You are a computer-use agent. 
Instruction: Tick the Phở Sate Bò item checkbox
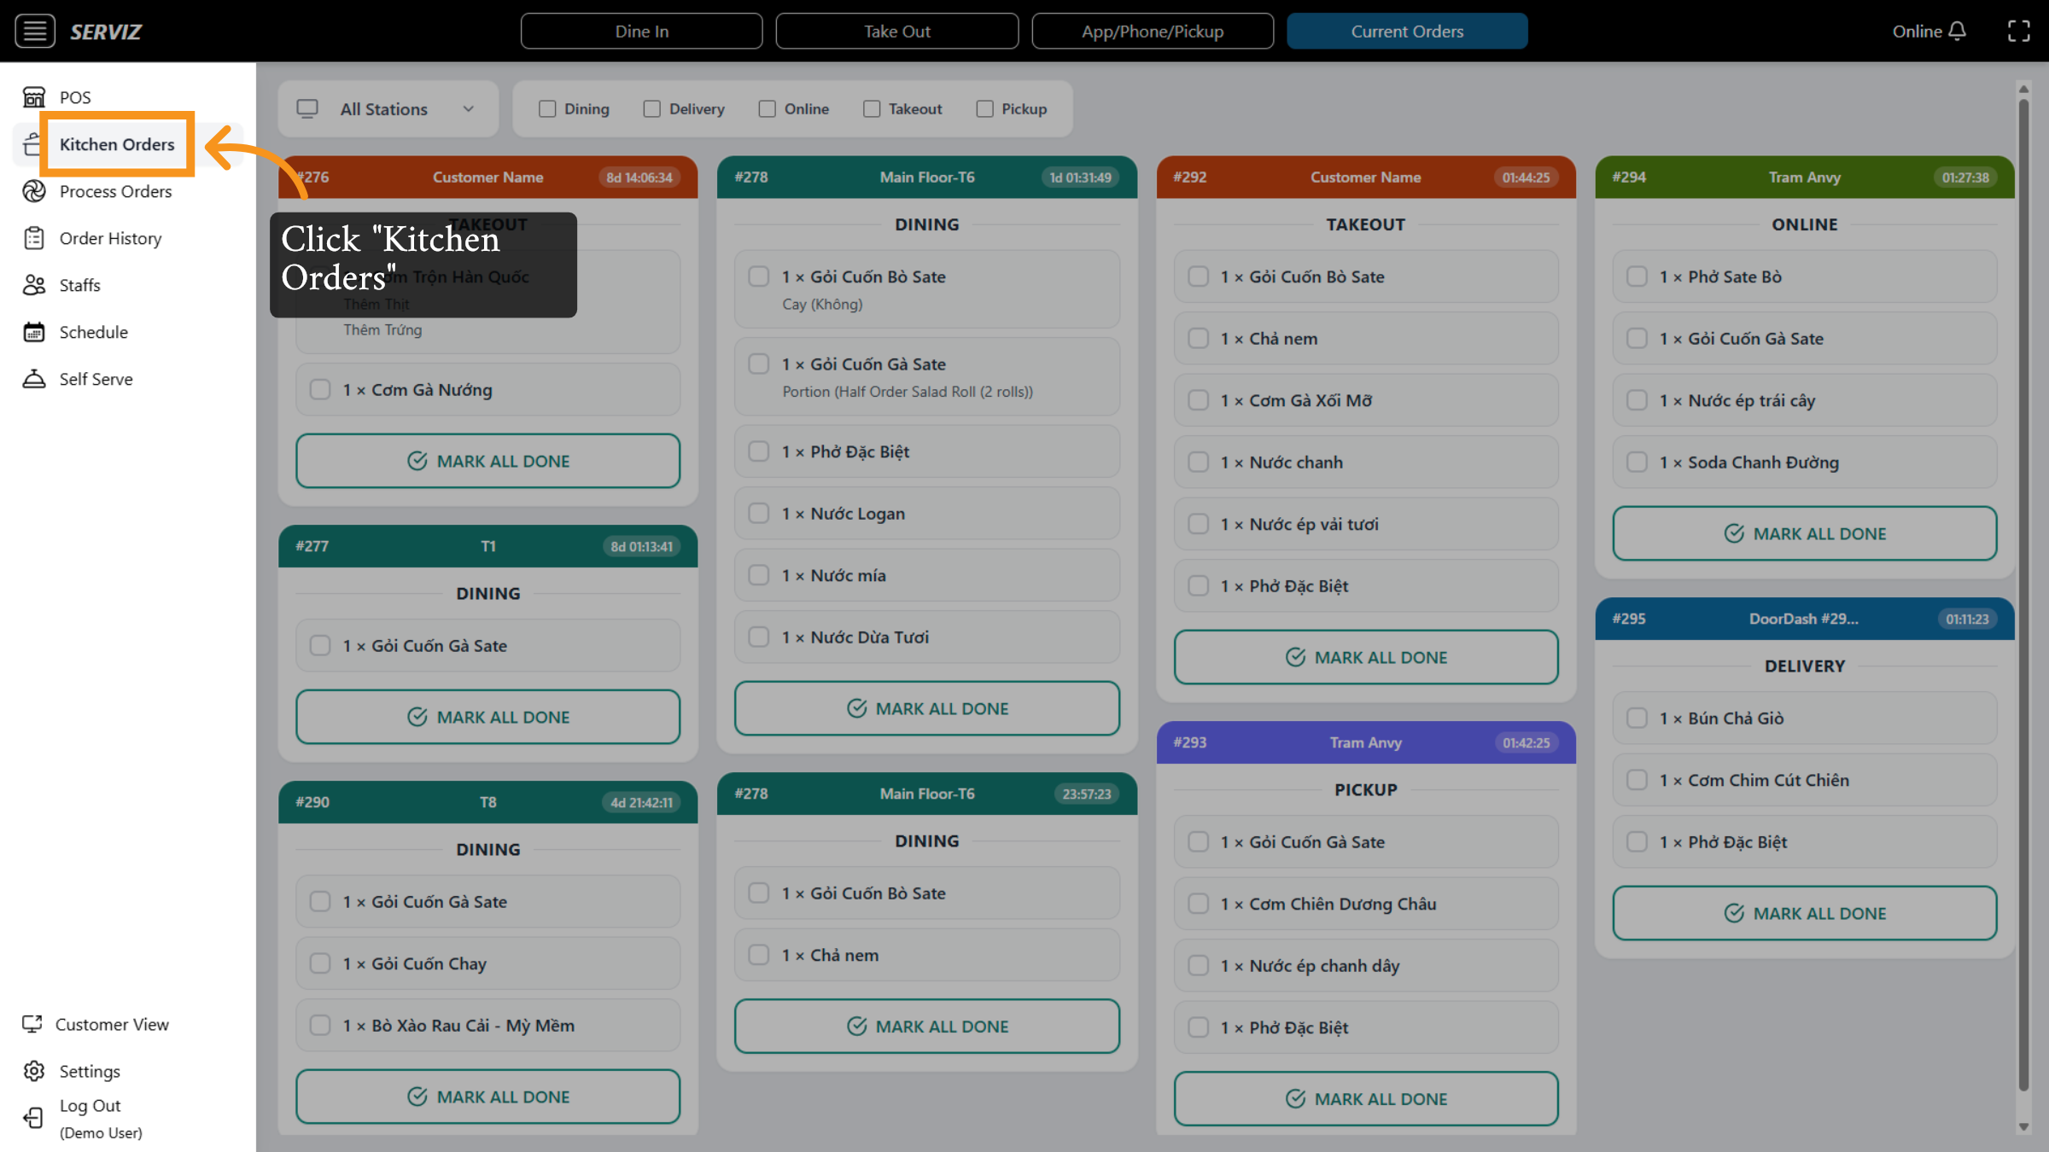[1637, 276]
